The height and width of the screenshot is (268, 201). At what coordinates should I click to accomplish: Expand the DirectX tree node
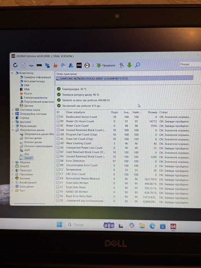pyautogui.click(x=13, y=166)
